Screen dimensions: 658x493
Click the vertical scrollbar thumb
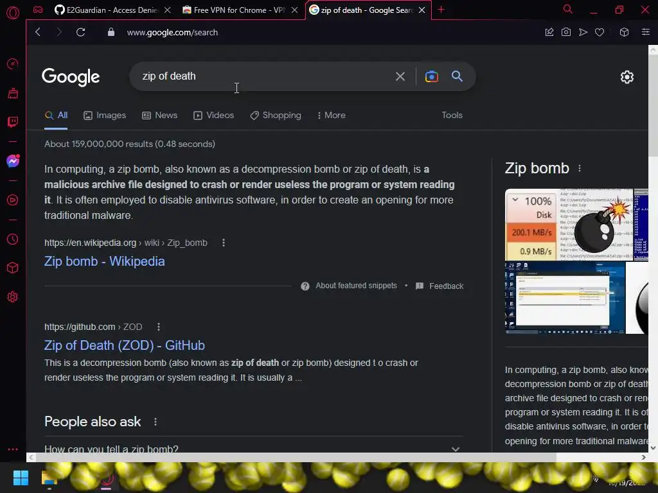(653, 105)
